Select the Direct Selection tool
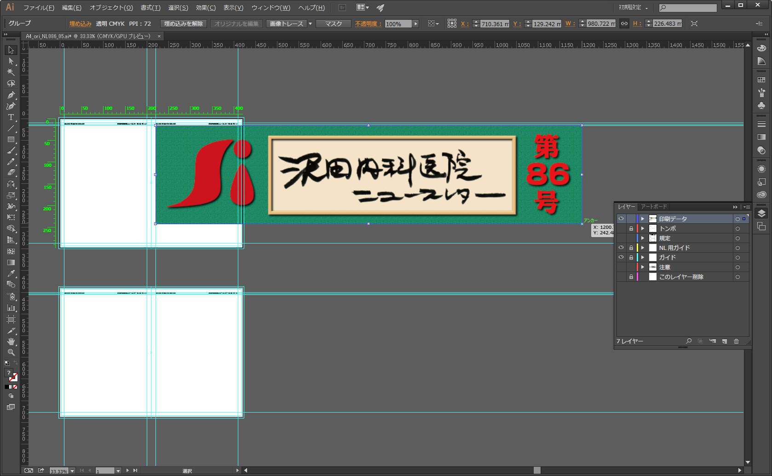This screenshot has width=772, height=476. coord(11,61)
